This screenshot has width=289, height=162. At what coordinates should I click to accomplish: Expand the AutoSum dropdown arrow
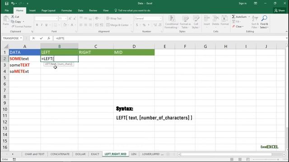coord(249,17)
